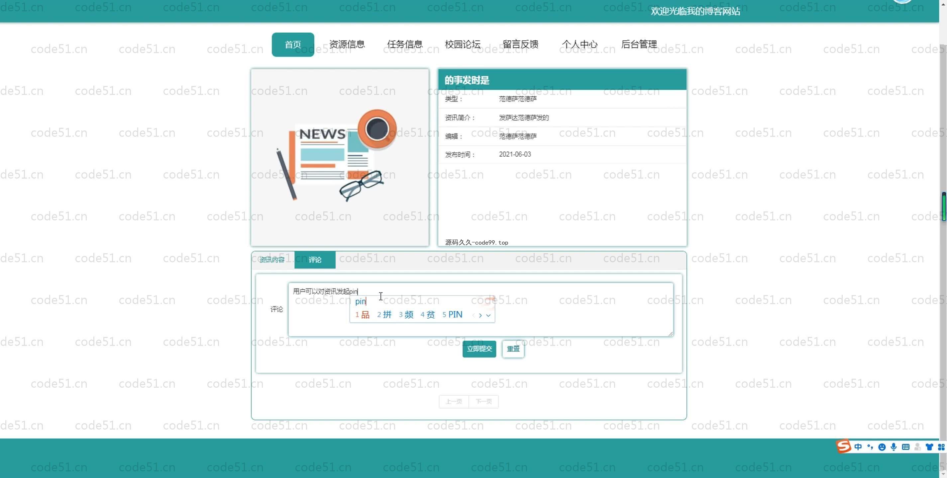This screenshot has width=947, height=478.
Task: Go to previous IME candidate page arrow
Action: tap(473, 315)
